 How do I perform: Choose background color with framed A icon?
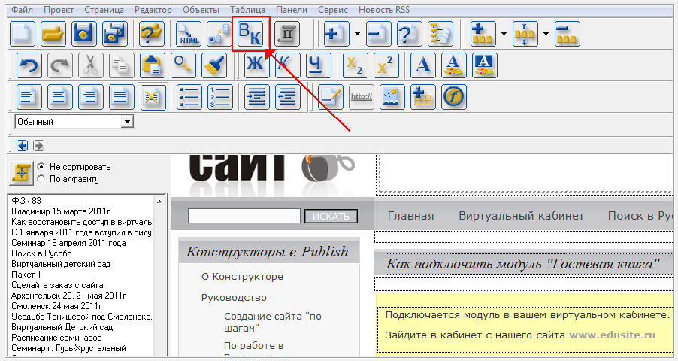click(484, 65)
